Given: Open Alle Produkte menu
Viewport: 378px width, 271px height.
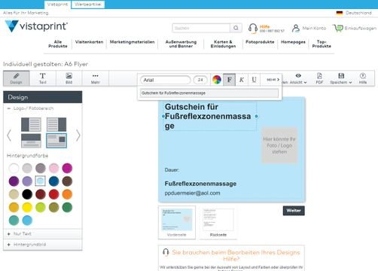Looking at the screenshot, I should pyautogui.click(x=58, y=44).
